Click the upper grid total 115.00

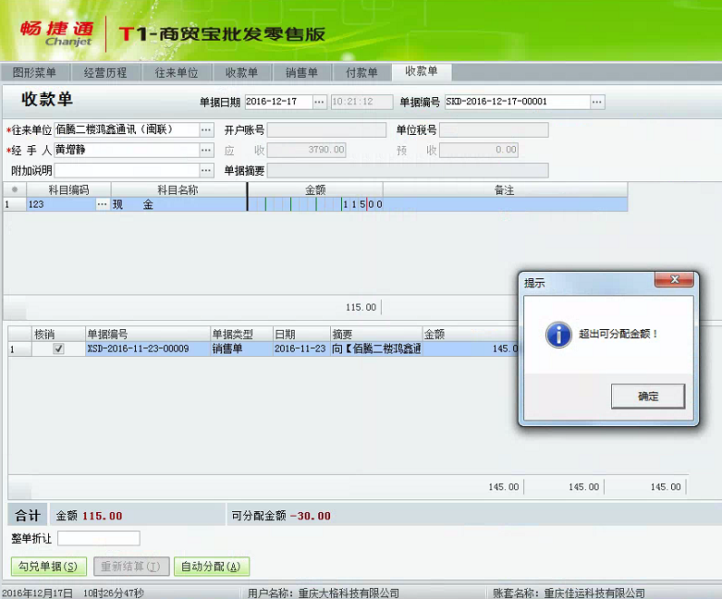pos(361,307)
